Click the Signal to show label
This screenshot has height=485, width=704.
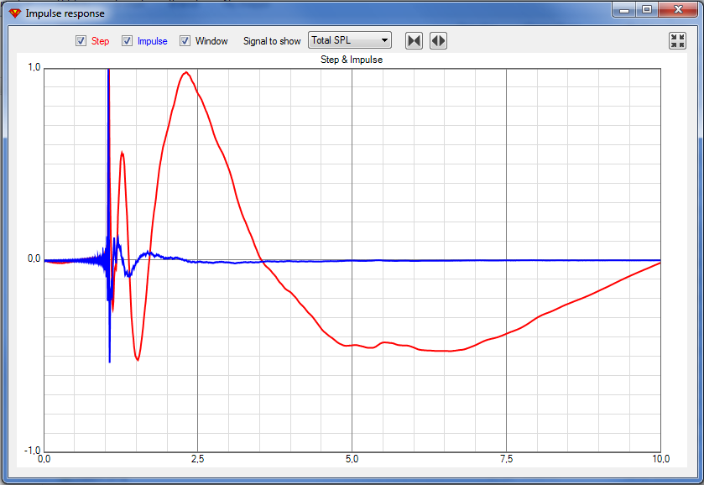[272, 41]
